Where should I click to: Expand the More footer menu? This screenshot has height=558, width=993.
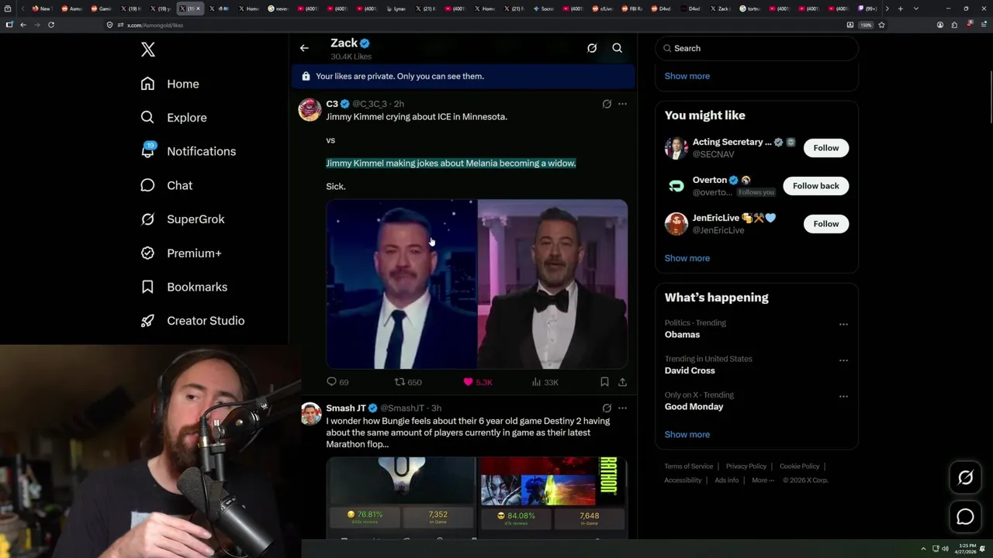pos(763,480)
